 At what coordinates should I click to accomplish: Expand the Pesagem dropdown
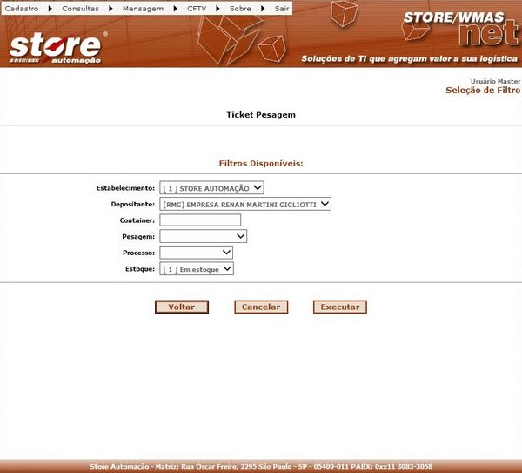204,236
